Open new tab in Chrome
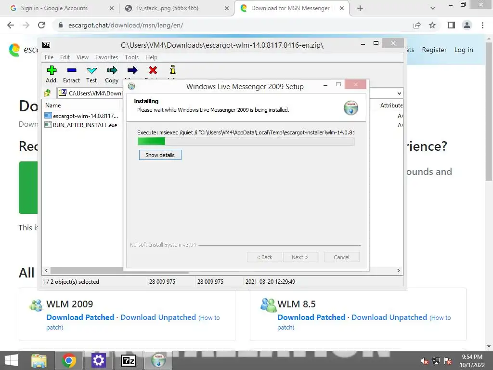493x370 pixels. [360, 8]
